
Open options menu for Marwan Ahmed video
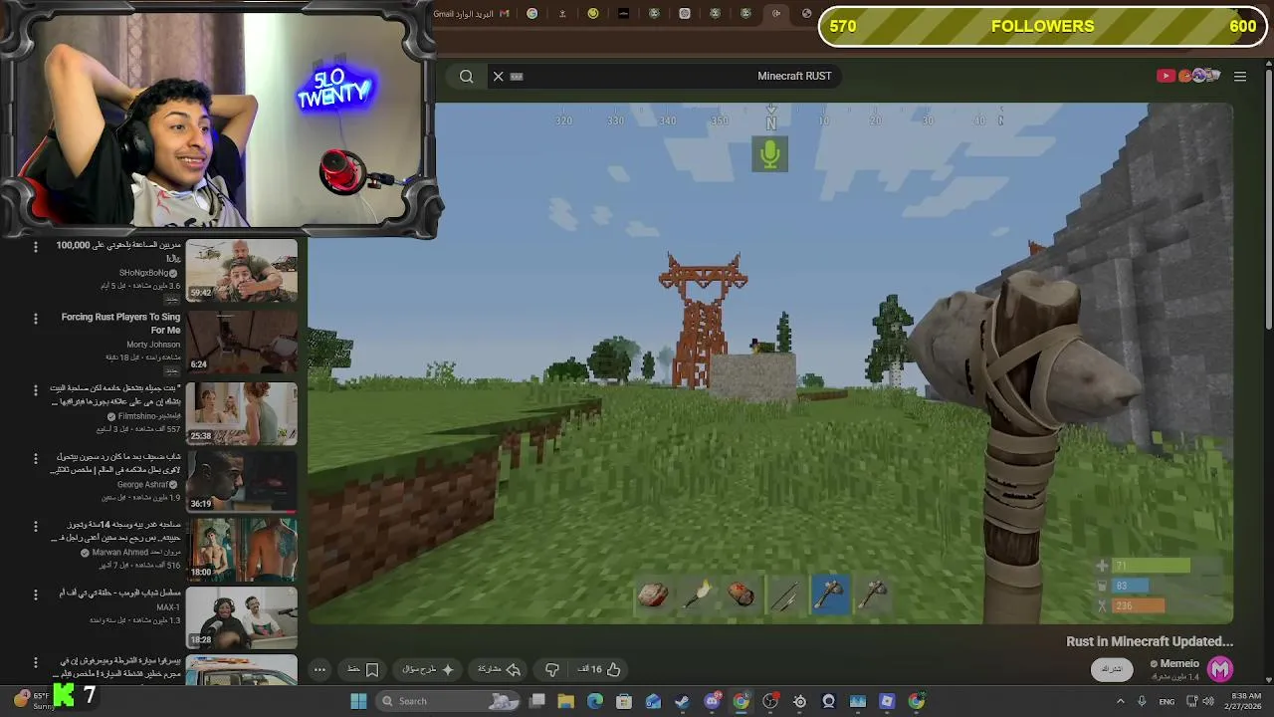click(x=36, y=527)
